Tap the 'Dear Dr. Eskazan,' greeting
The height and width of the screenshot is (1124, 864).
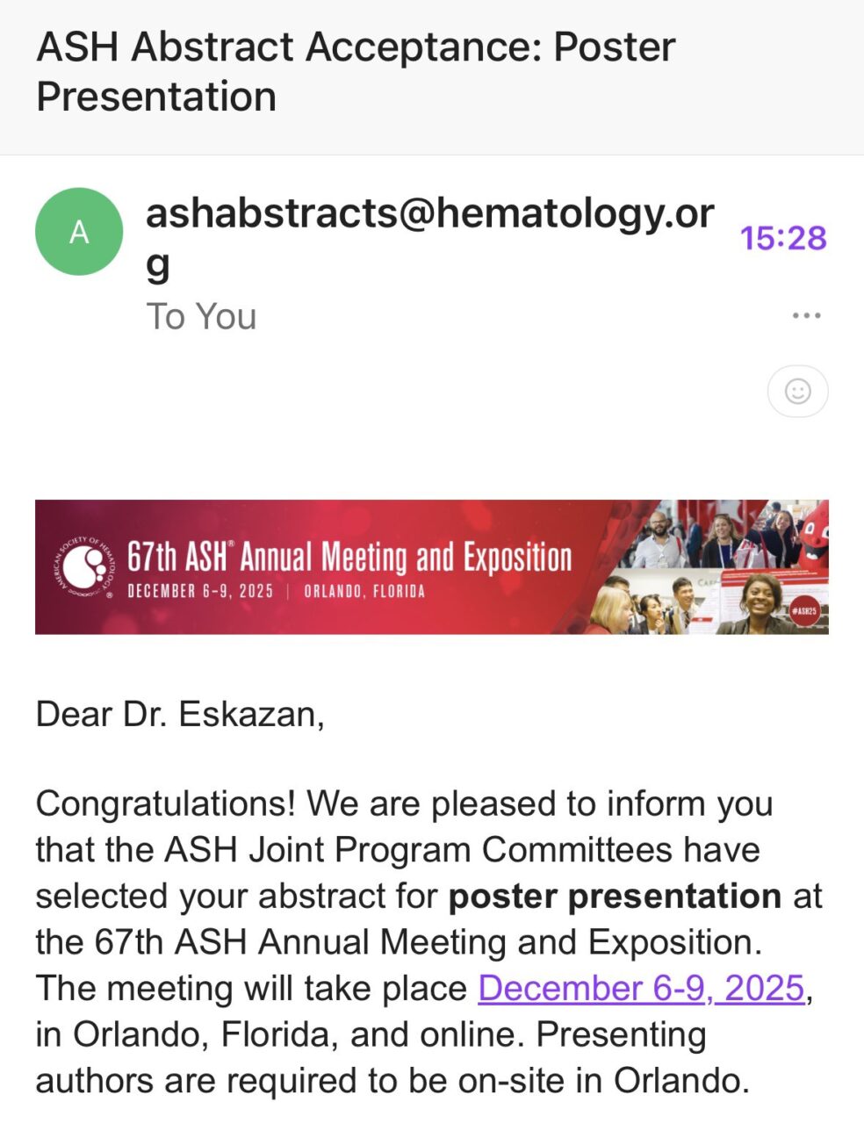pos(180,714)
